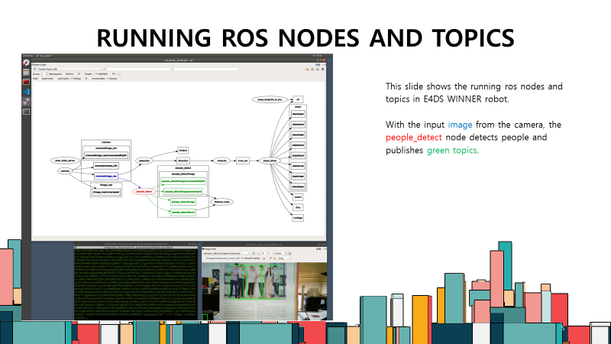Toggle the mouse topic publish checkbox

pos(204,258)
